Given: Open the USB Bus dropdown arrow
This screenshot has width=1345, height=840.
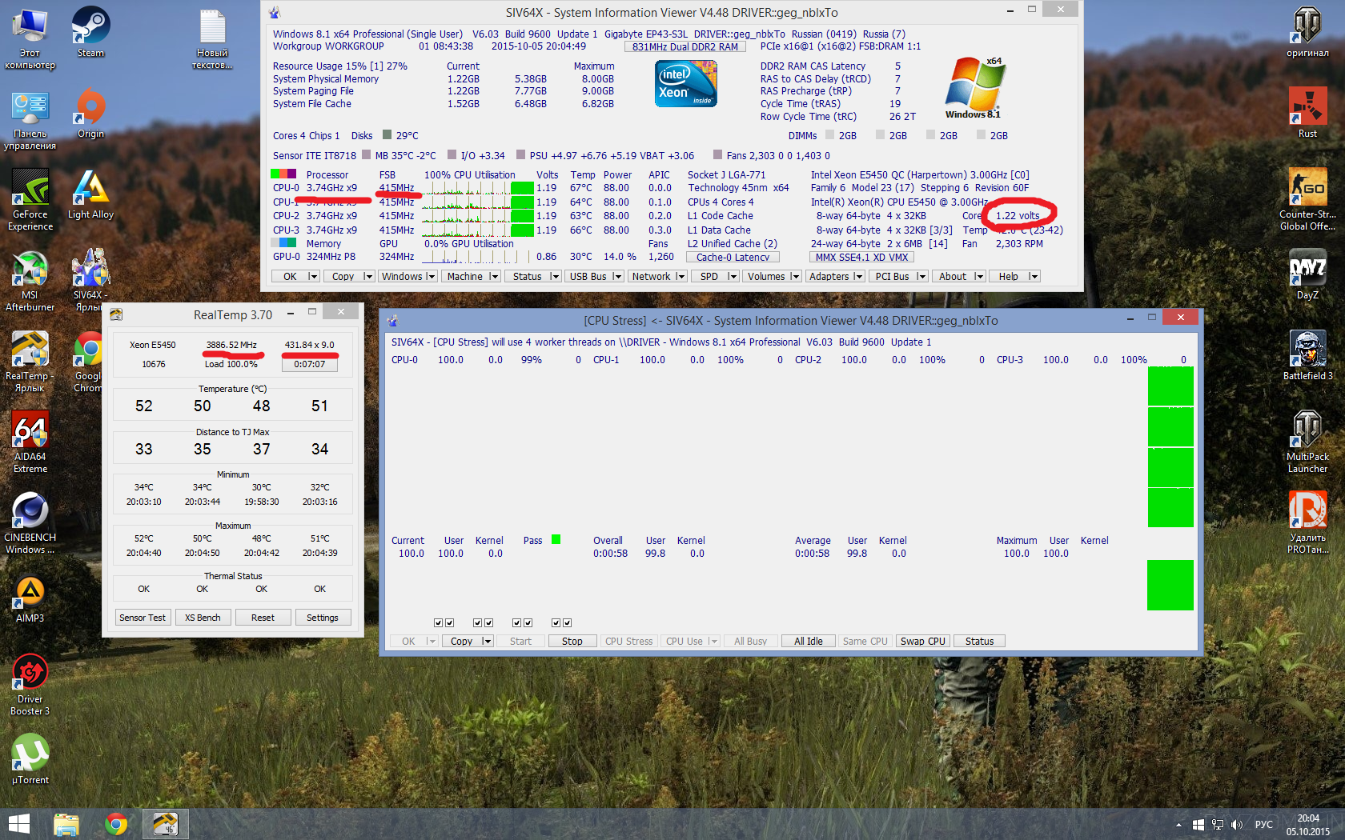Looking at the screenshot, I should tap(616, 277).
